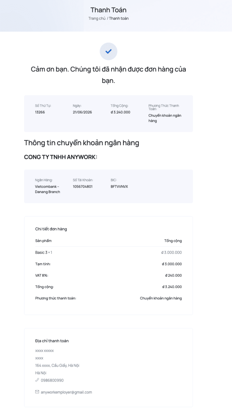Click the phone icon beside 0986800990
Image resolution: width=232 pixels, height=412 pixels.
37,380
